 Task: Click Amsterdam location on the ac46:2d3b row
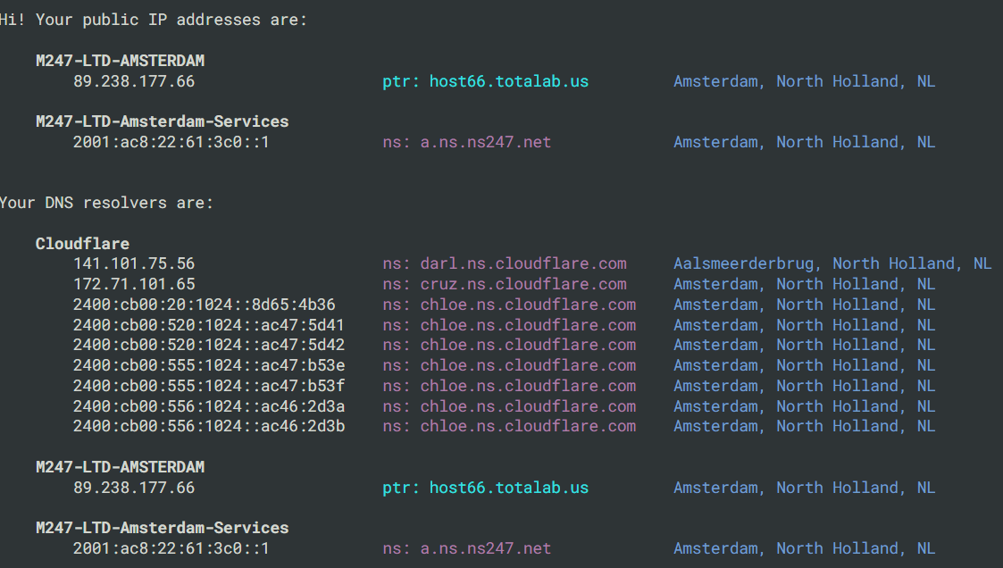(804, 426)
